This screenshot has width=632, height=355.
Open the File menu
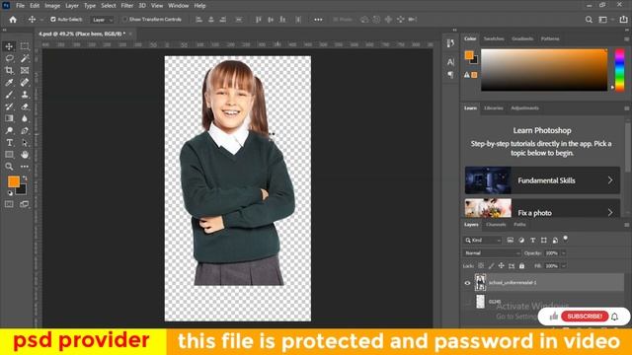20,6
